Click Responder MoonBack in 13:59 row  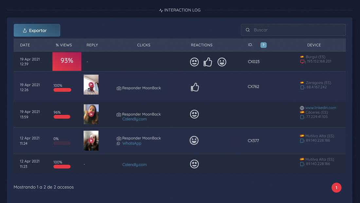(141, 114)
